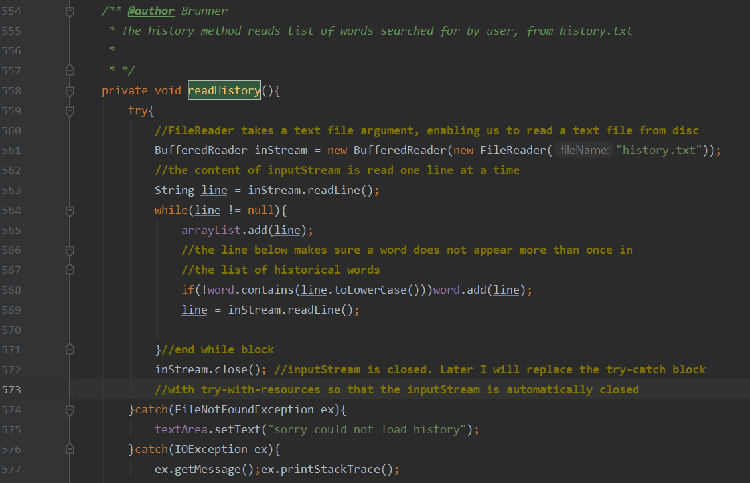750x483 pixels.
Task: Click 'readLine' call on line 569
Action: (x=313, y=310)
